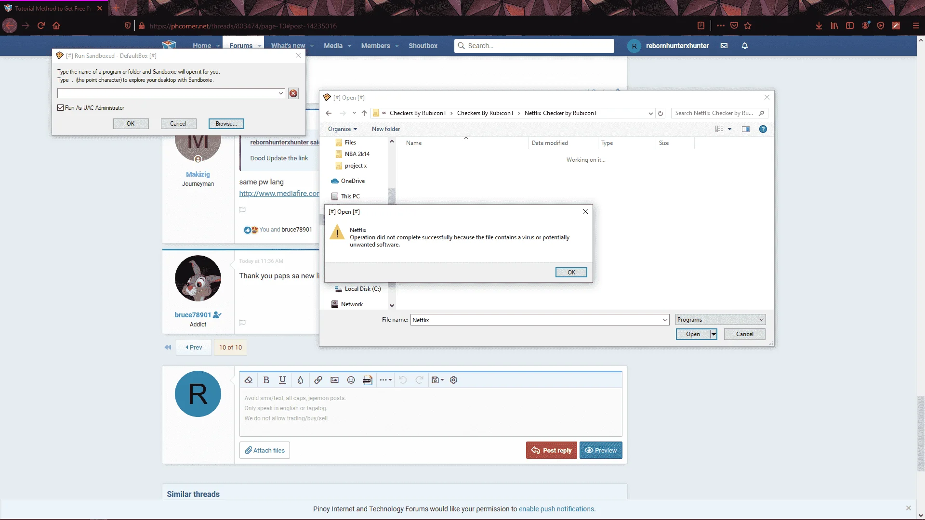
Task: Open the Organize dropdown in Open dialog
Action: [343, 129]
